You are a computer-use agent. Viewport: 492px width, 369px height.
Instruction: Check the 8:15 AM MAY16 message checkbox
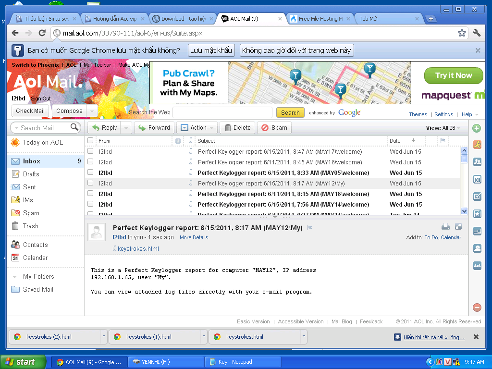[90, 193]
